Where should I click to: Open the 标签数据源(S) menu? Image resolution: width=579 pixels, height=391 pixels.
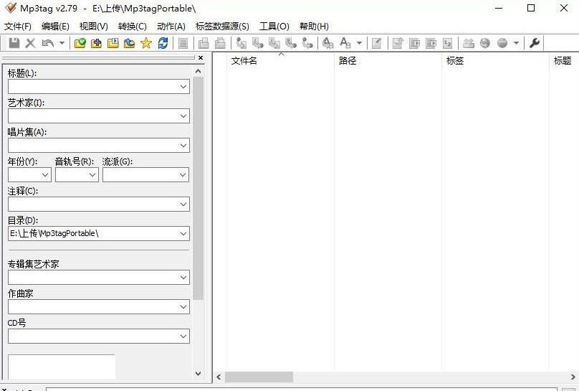222,27
